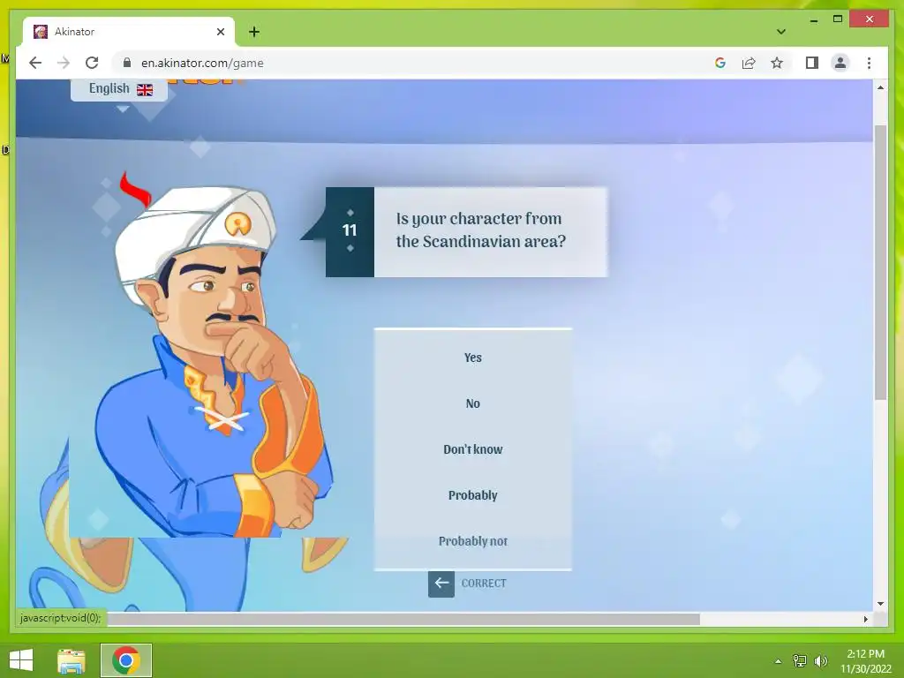Click the horizontal scrollbar right arrow
Viewport: 904px width, 678px height.
tap(865, 619)
